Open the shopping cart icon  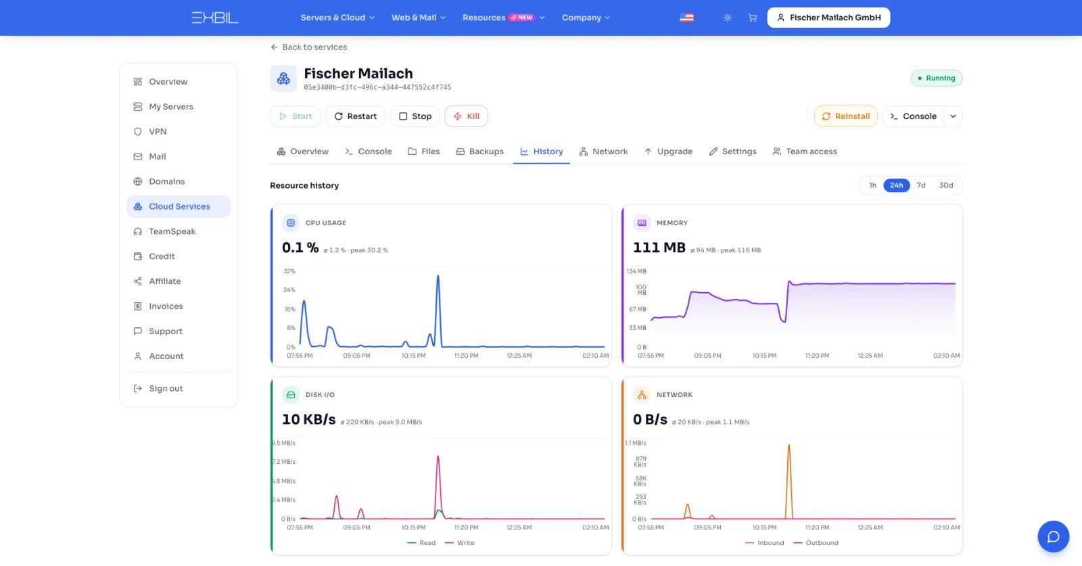pyautogui.click(x=752, y=18)
